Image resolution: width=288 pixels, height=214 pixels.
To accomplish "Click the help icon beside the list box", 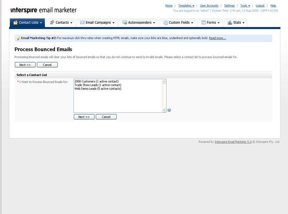I will point(169,110).
